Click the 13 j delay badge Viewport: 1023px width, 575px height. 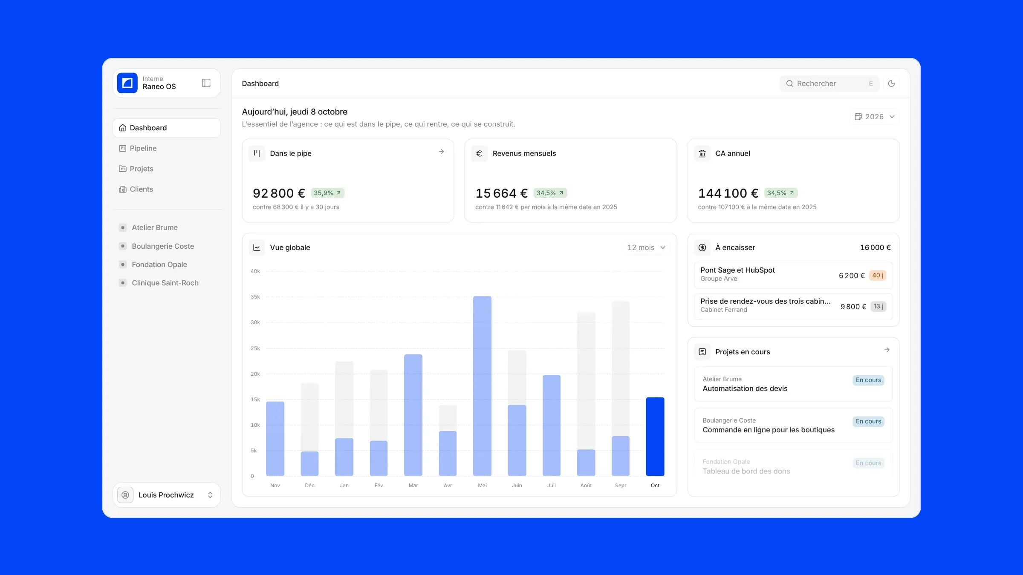point(878,306)
